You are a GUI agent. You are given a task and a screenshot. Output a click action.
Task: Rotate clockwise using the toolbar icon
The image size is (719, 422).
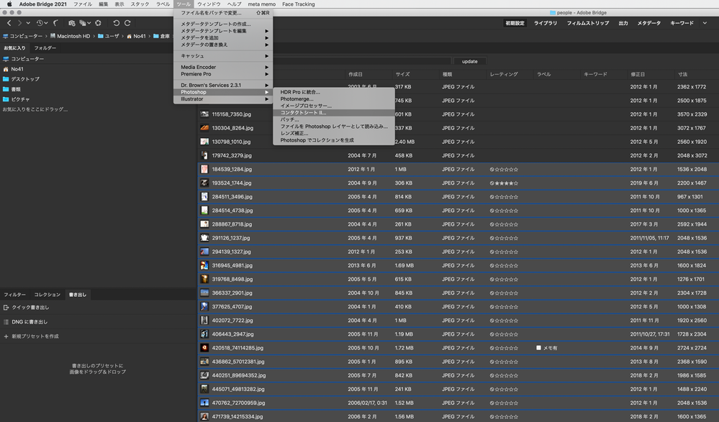(127, 23)
